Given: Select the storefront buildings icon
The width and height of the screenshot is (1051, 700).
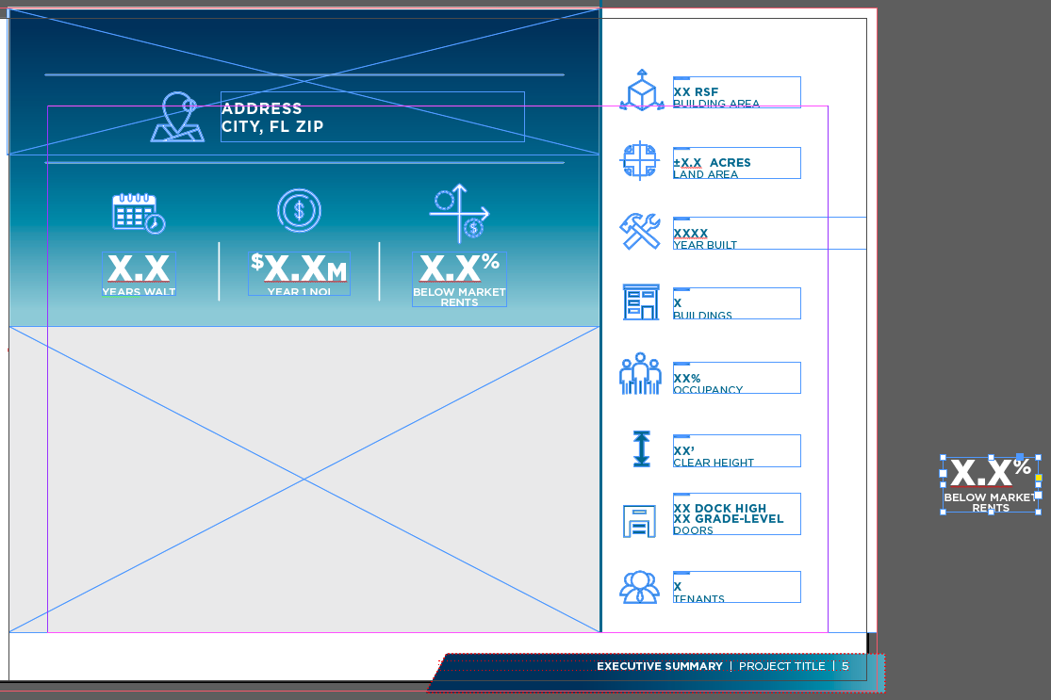Looking at the screenshot, I should tap(641, 302).
